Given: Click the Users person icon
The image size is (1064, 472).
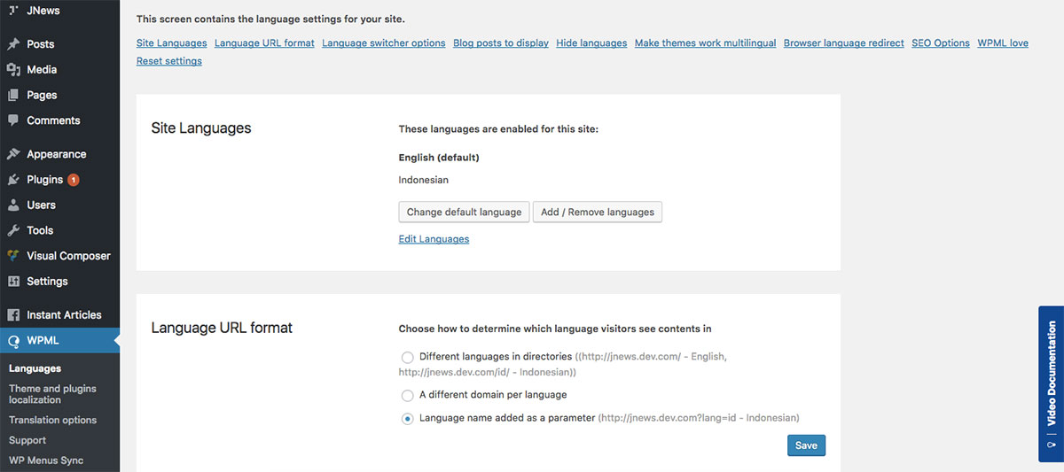Looking at the screenshot, I should coord(13,205).
